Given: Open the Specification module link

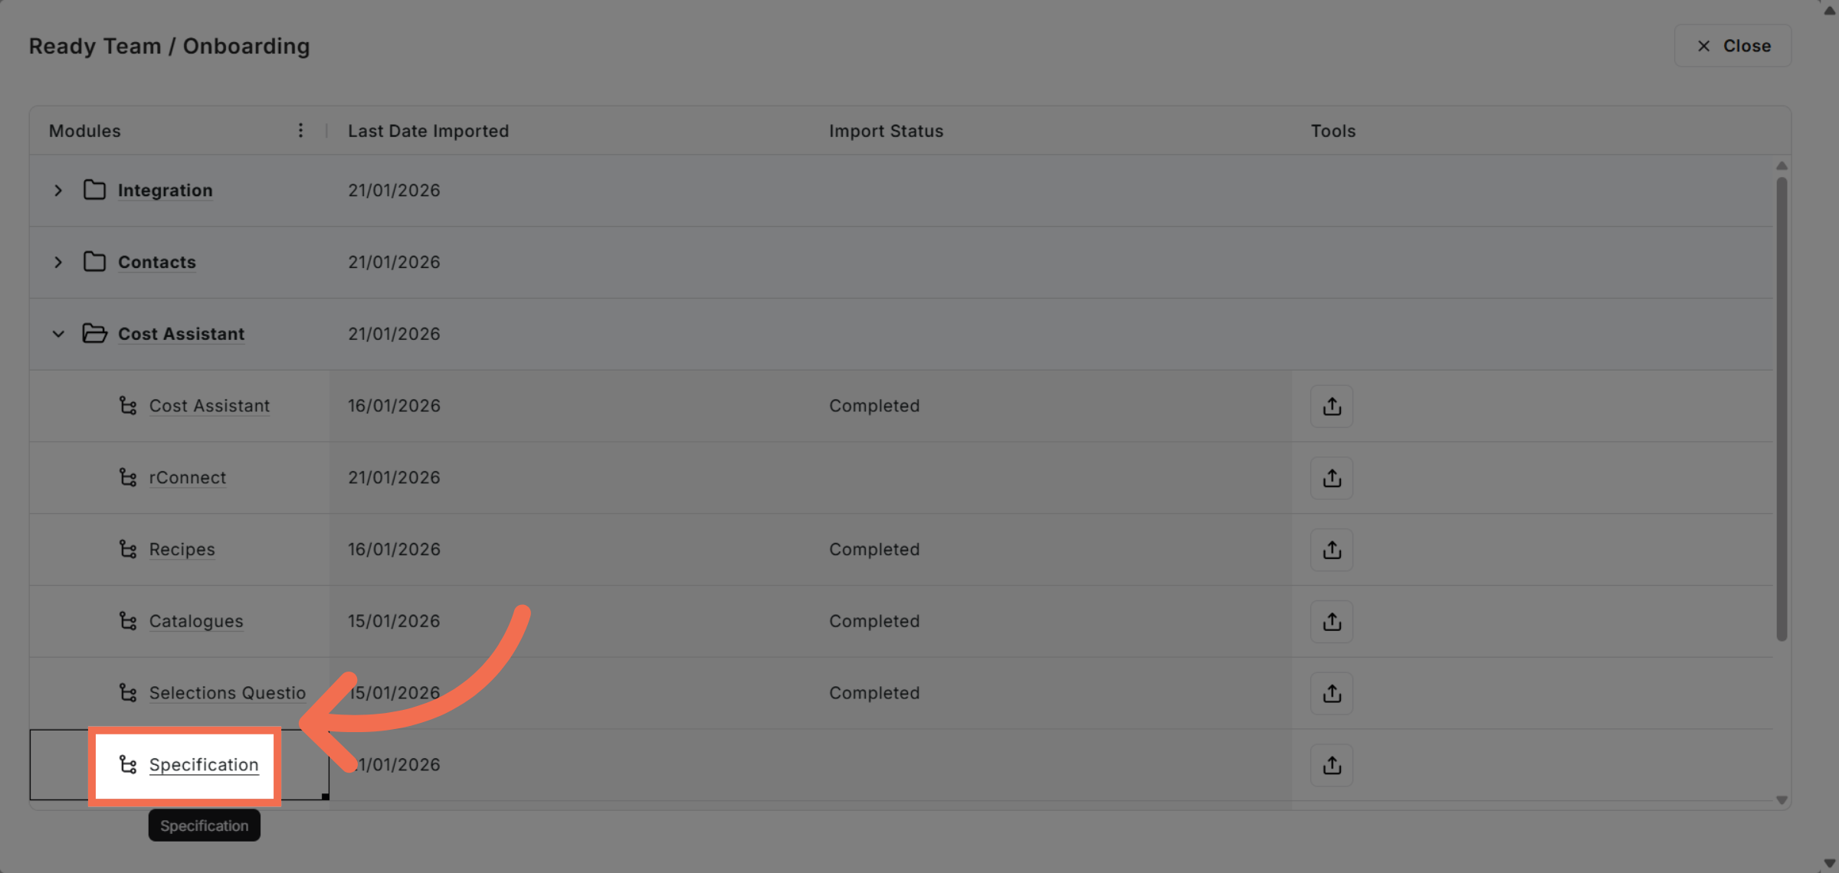Looking at the screenshot, I should [203, 764].
